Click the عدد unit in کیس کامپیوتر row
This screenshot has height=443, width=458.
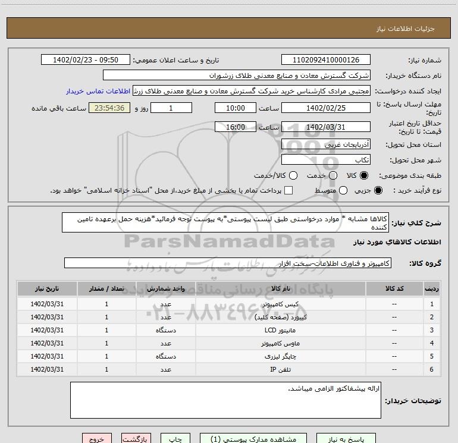click(165, 304)
